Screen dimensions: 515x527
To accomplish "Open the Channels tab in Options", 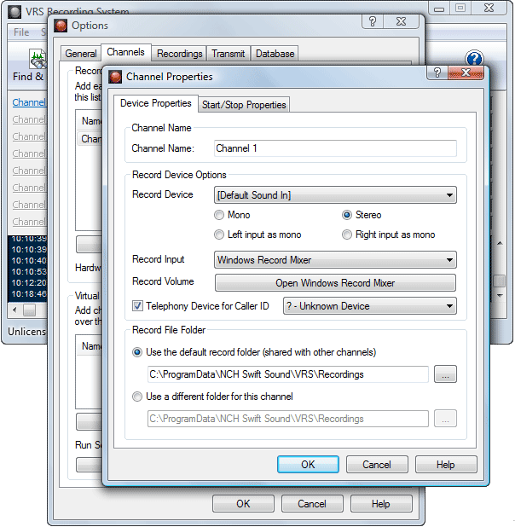I will [x=125, y=52].
